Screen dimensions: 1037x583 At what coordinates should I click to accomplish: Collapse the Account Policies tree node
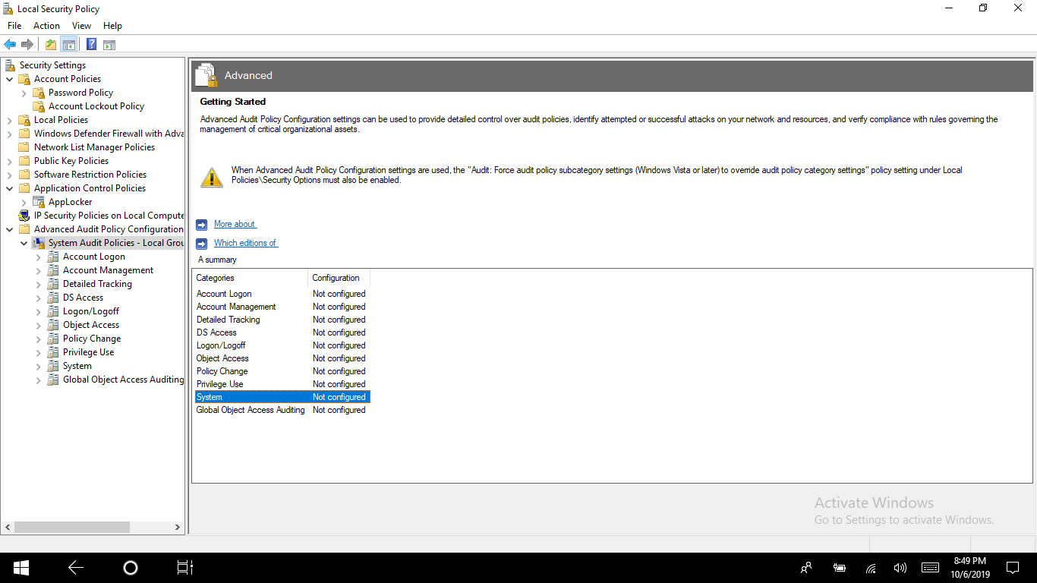(x=10, y=79)
